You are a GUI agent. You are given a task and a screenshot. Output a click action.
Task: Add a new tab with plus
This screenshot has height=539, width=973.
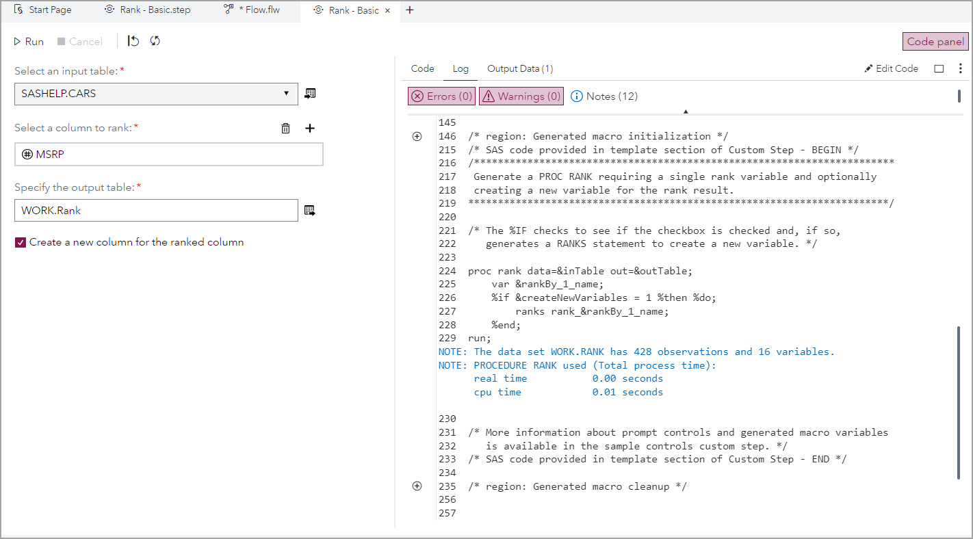[410, 10]
